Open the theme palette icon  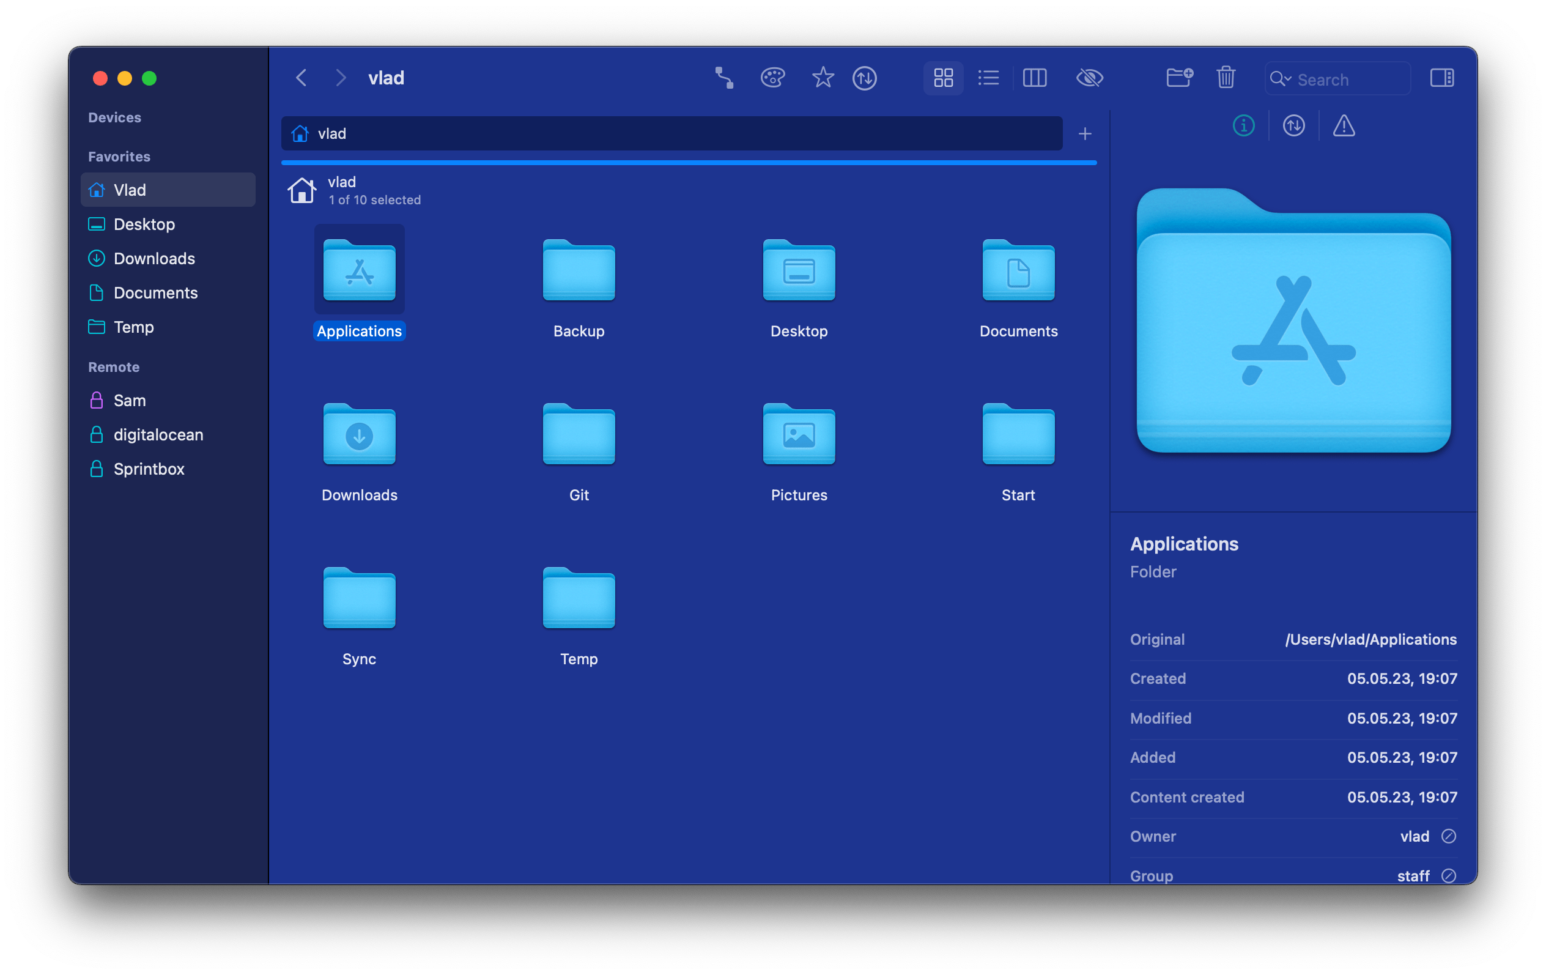(773, 78)
